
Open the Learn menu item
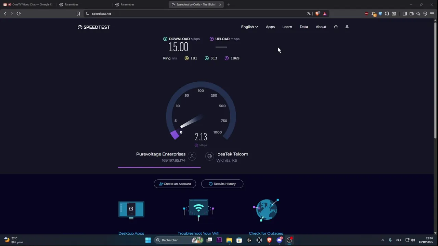[287, 27]
